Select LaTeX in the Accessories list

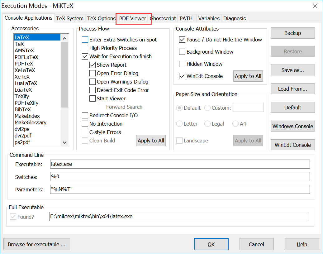(x=37, y=37)
